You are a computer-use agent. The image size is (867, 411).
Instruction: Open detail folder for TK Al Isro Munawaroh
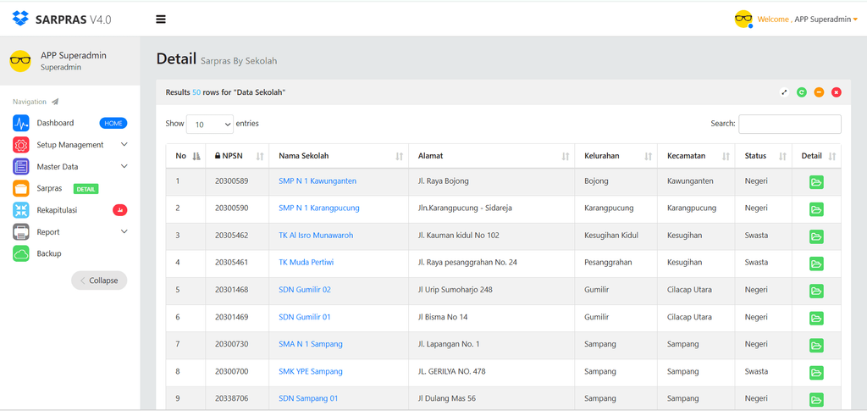[816, 236]
